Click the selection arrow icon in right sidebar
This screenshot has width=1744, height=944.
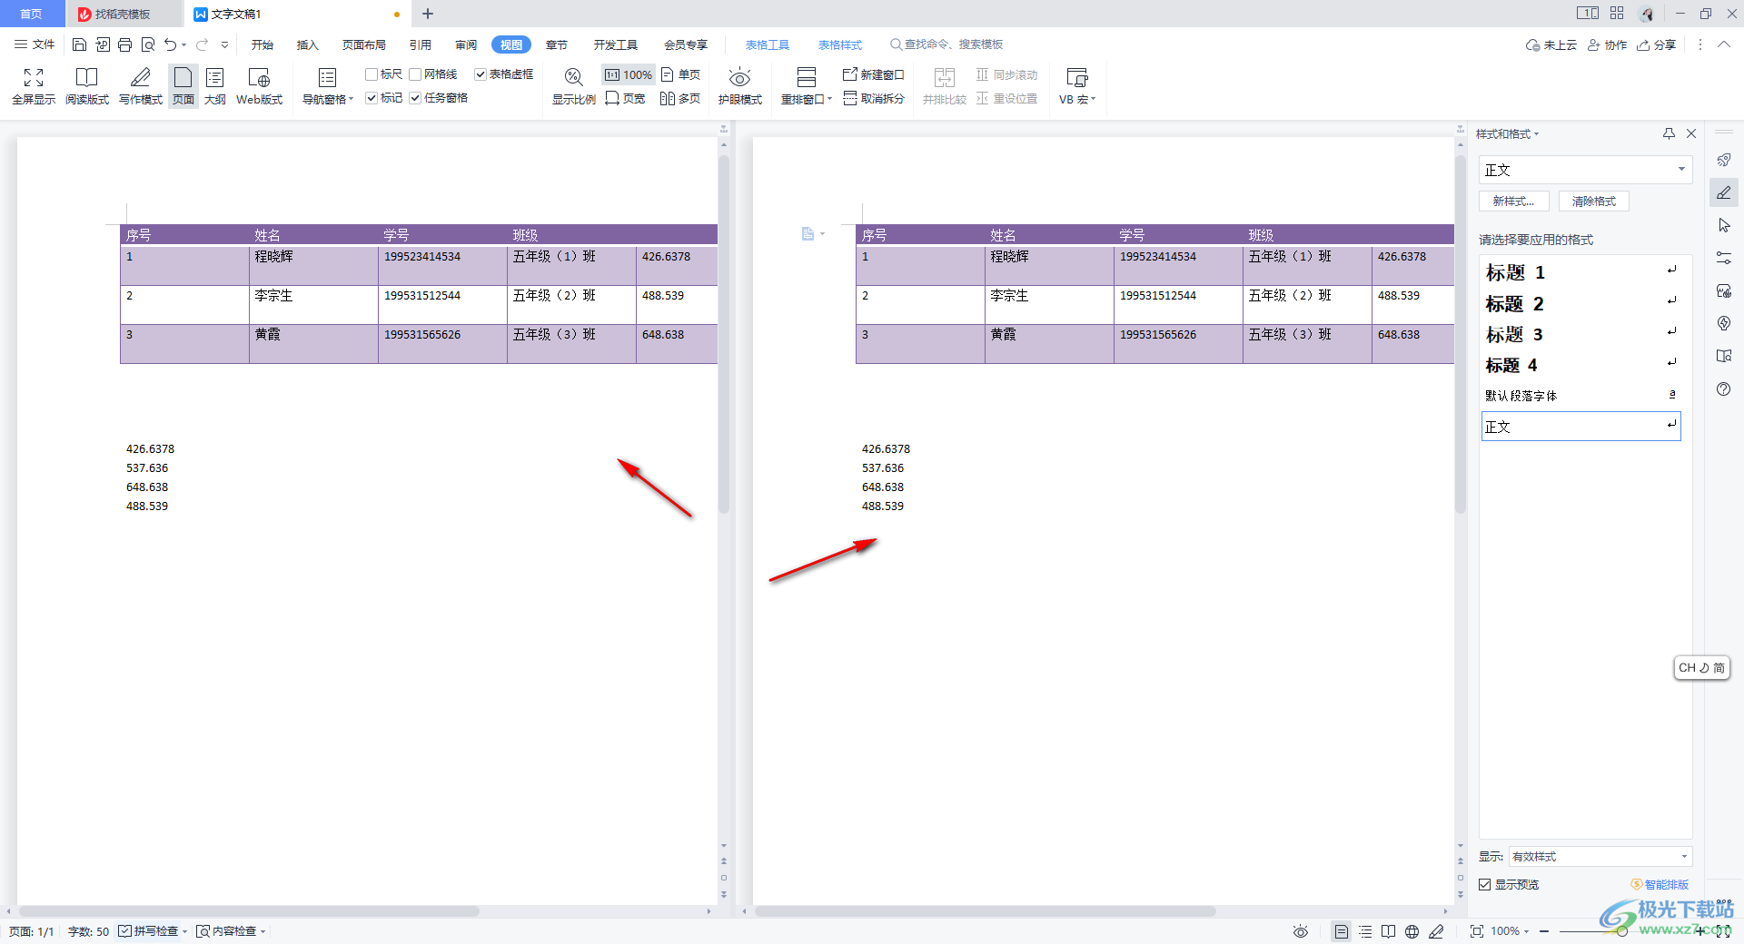1724,225
